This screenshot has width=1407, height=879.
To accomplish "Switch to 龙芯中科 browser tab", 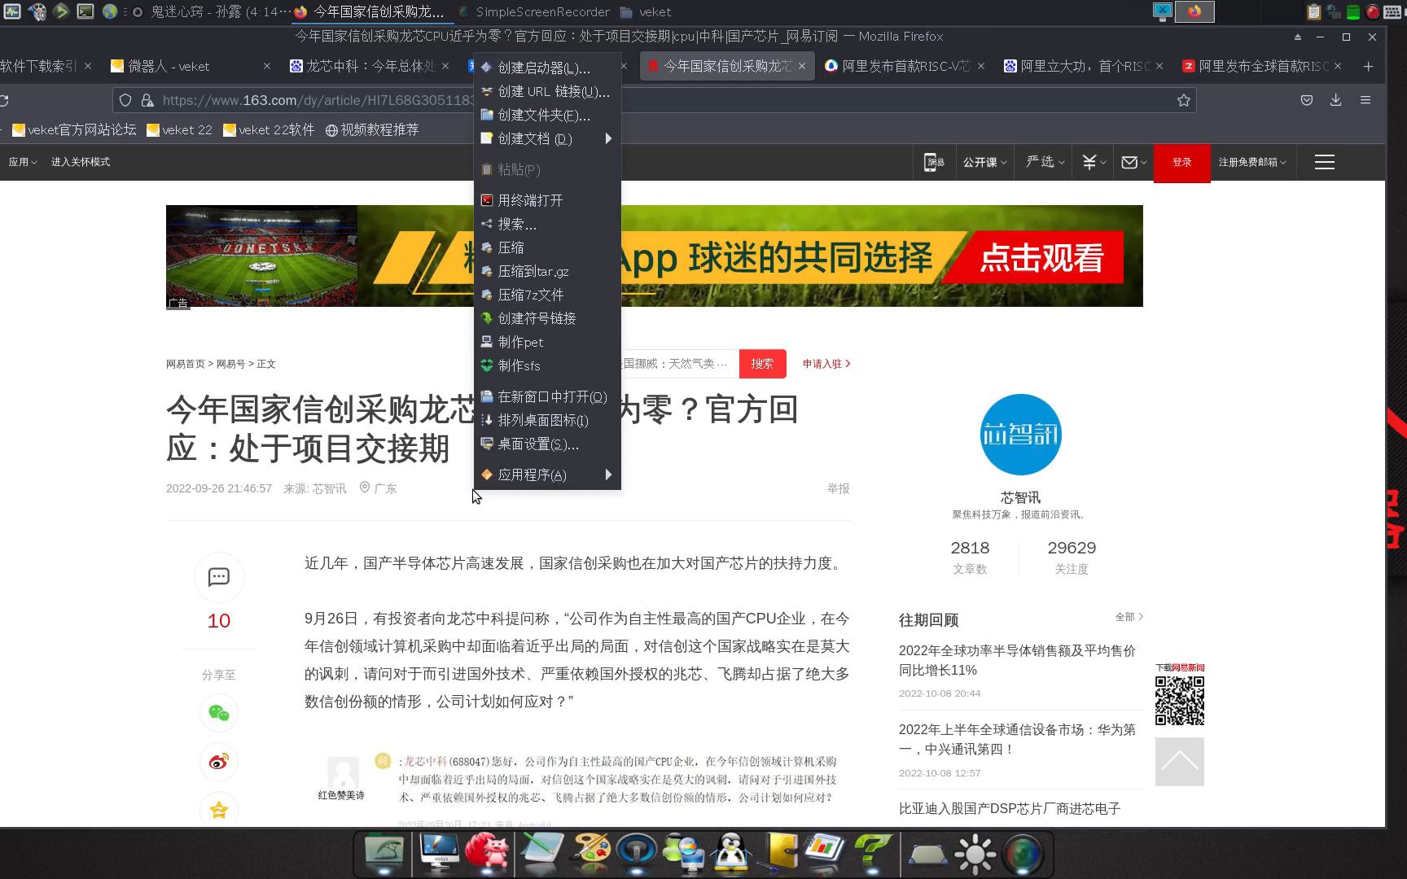I will 368,67.
